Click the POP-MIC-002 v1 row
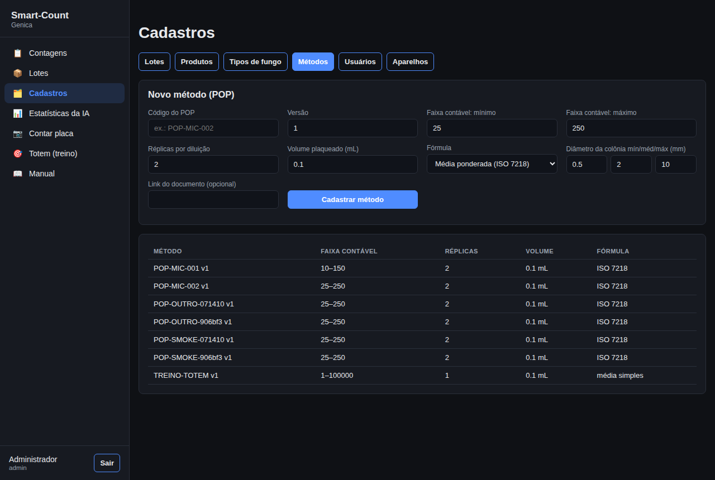Viewport: 715px width, 480px height. click(x=422, y=286)
